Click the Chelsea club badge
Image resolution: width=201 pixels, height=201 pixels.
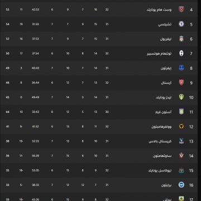click(x=181, y=24)
